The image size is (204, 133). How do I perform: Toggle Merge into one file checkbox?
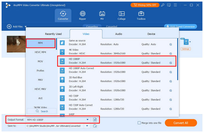click(139, 123)
